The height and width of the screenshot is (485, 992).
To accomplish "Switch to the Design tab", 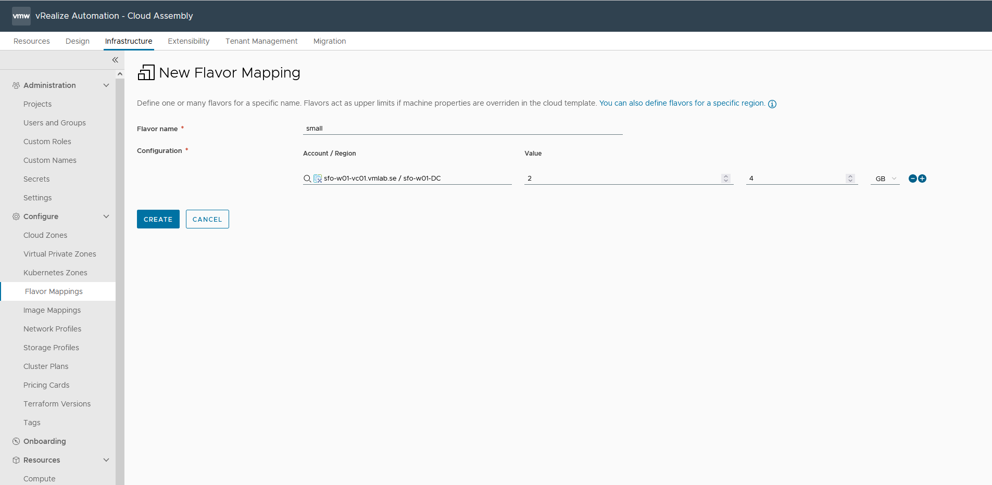I will pyautogui.click(x=78, y=41).
